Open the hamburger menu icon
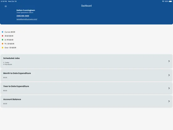Viewport: 173px width, 130px height. [x=6, y=6]
